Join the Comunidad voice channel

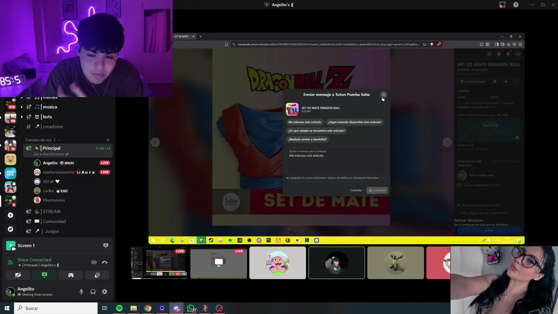(54, 222)
